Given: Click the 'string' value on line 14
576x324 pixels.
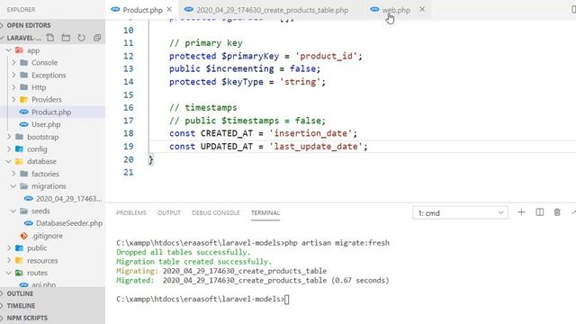Looking at the screenshot, I should (300, 82).
